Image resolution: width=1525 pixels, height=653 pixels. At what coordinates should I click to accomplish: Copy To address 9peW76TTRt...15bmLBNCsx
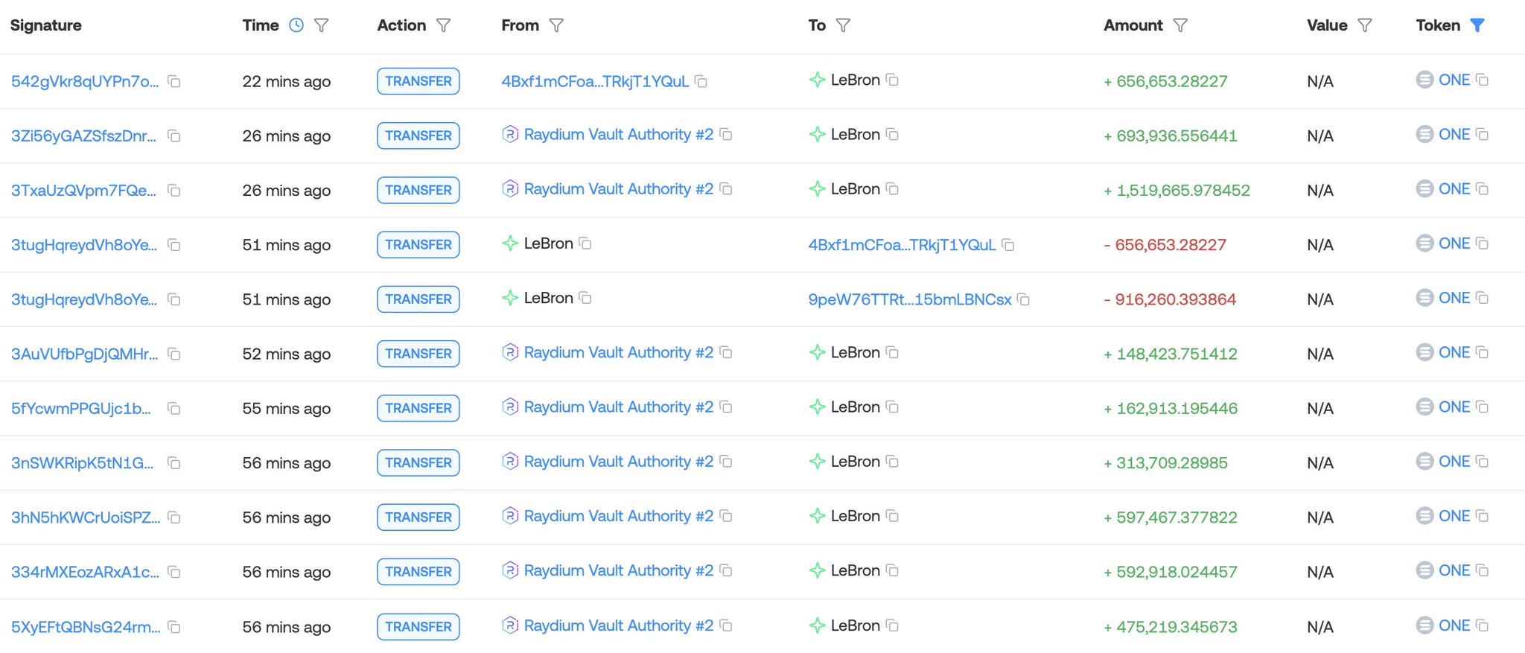pyautogui.click(x=1024, y=299)
